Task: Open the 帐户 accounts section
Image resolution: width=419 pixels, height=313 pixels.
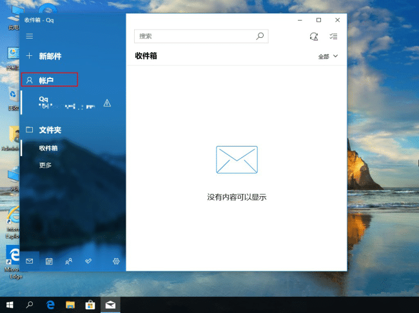Action: tap(50, 80)
